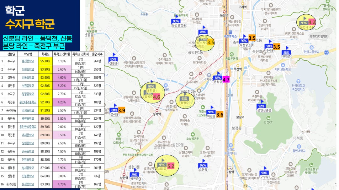Image resolution: width=339 pixels, height=190 pixels.
Task: Select the 소현중 92% flag marker
Action: coord(203,166)
